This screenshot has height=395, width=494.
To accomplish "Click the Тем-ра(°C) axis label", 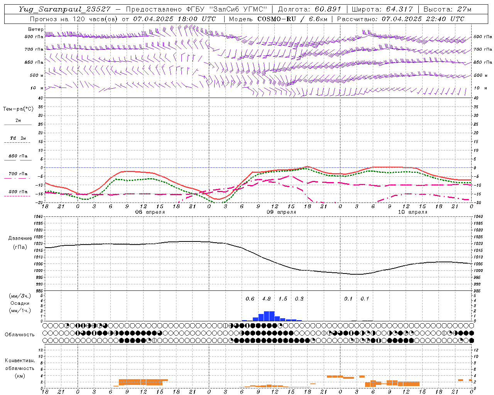I will click(x=18, y=109).
